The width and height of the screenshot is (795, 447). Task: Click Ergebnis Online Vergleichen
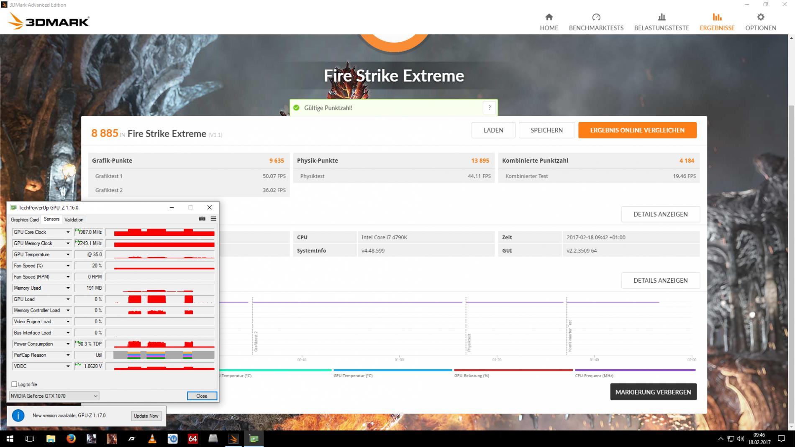pos(637,130)
